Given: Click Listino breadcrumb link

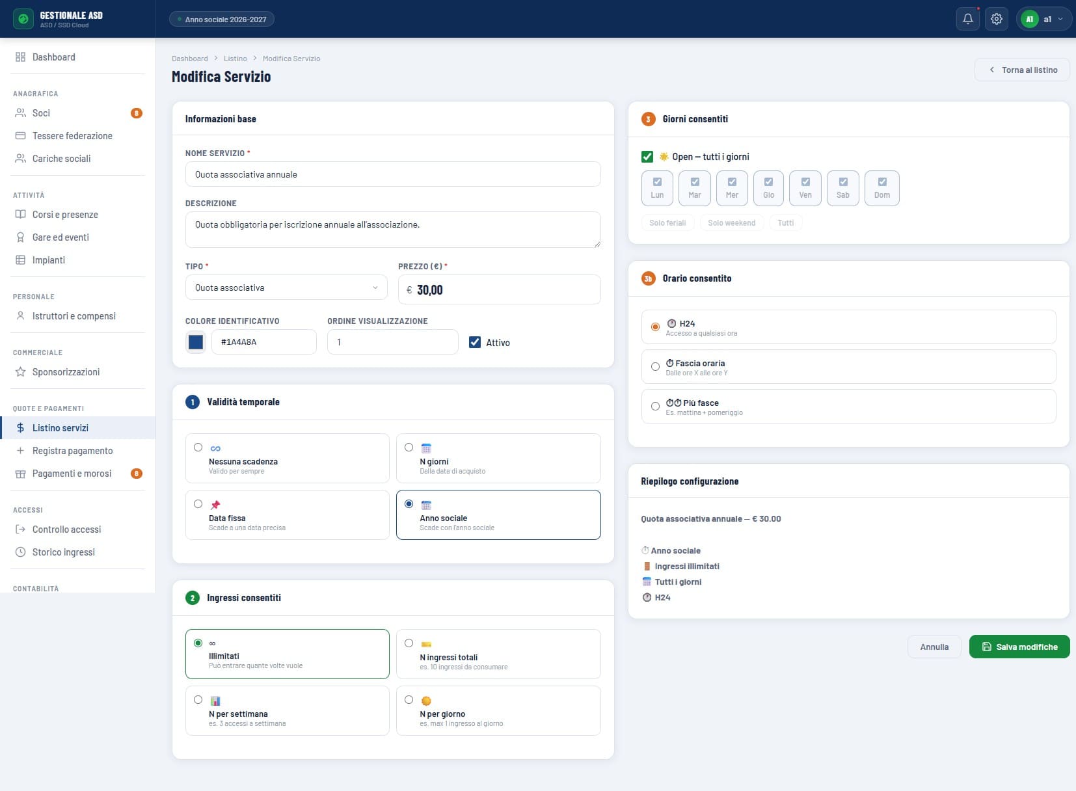Looking at the screenshot, I should [235, 59].
